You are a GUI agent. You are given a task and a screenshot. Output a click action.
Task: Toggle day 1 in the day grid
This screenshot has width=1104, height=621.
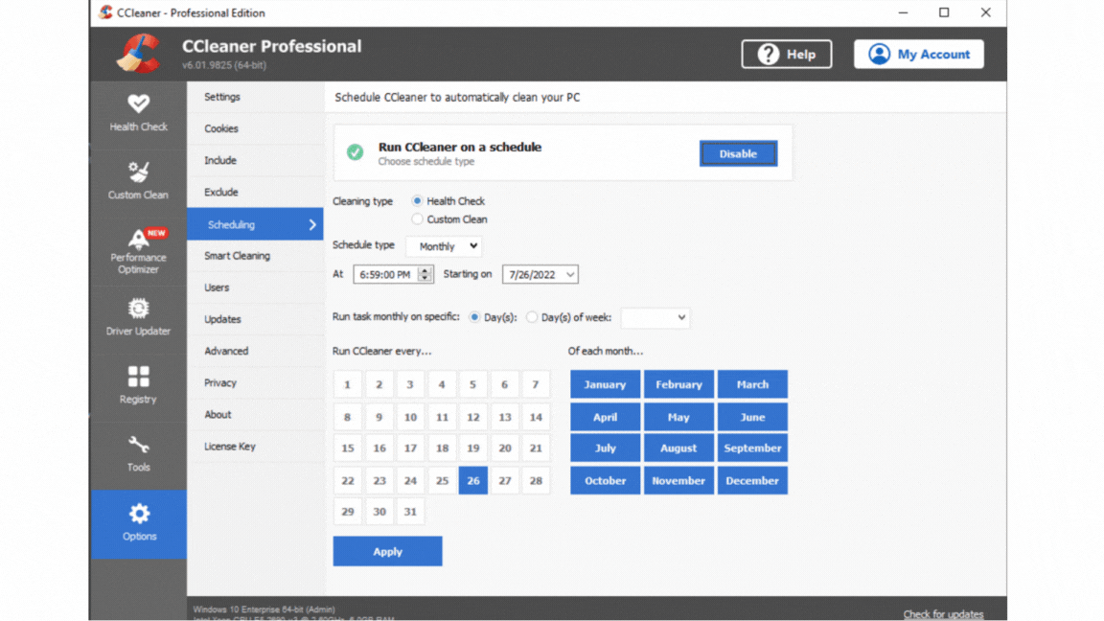click(347, 384)
